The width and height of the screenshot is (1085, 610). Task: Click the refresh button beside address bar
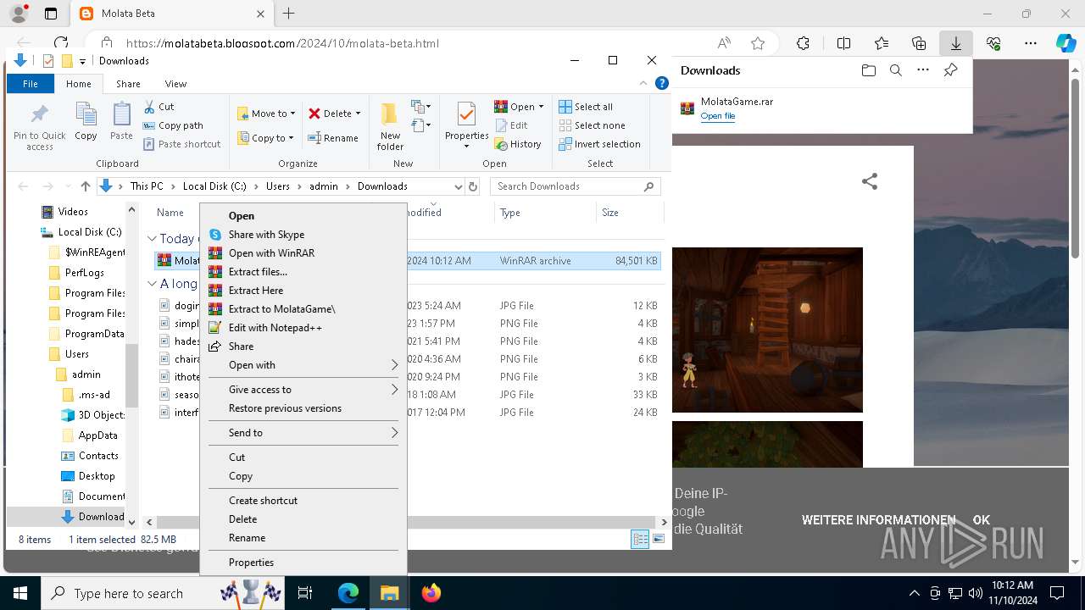click(473, 186)
